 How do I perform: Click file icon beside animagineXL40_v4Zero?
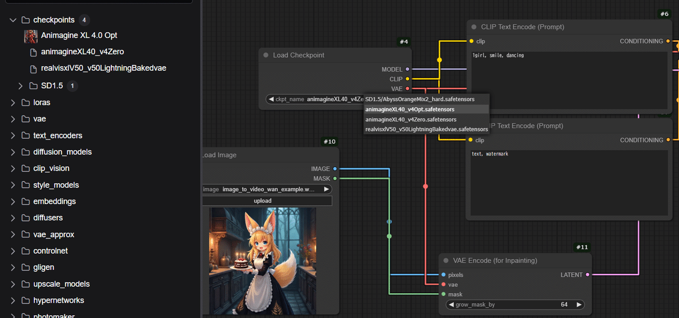click(33, 52)
